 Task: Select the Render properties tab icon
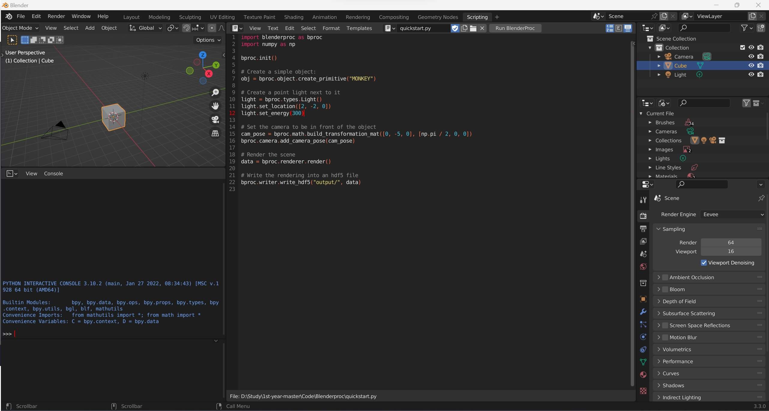coord(643,216)
